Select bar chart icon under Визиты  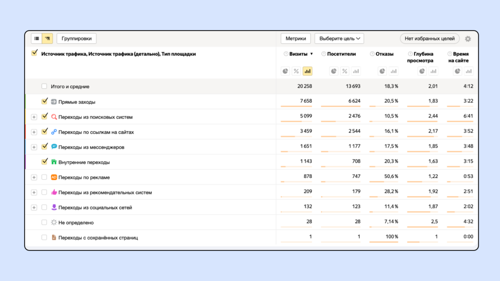pyautogui.click(x=307, y=71)
